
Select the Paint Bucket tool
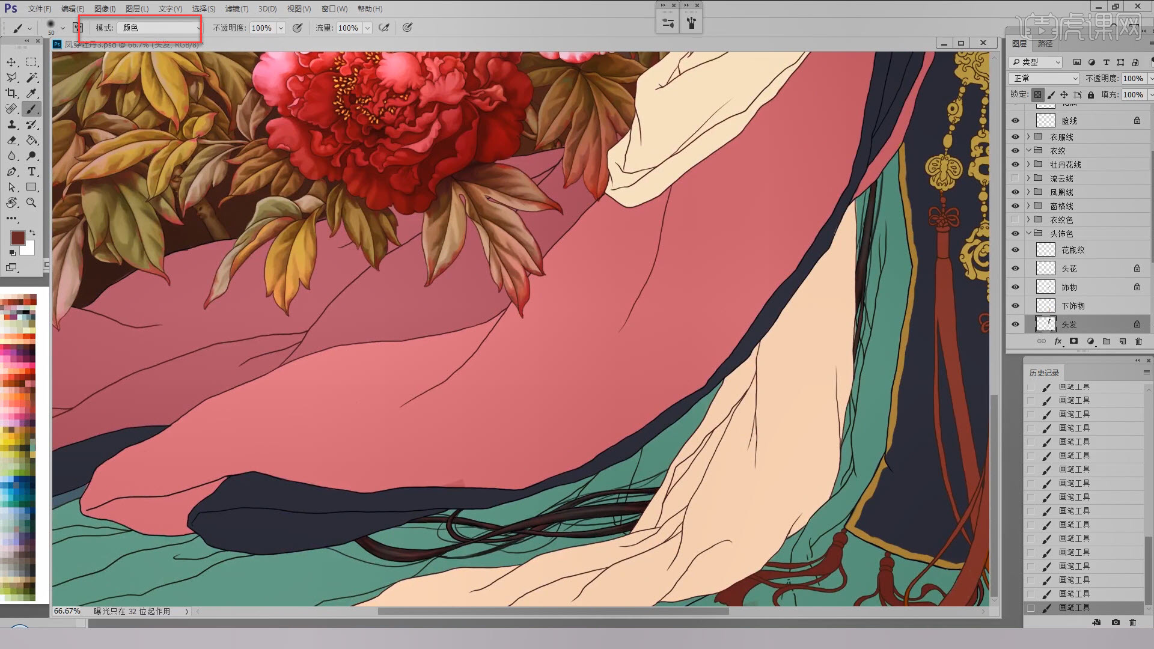[x=32, y=140]
